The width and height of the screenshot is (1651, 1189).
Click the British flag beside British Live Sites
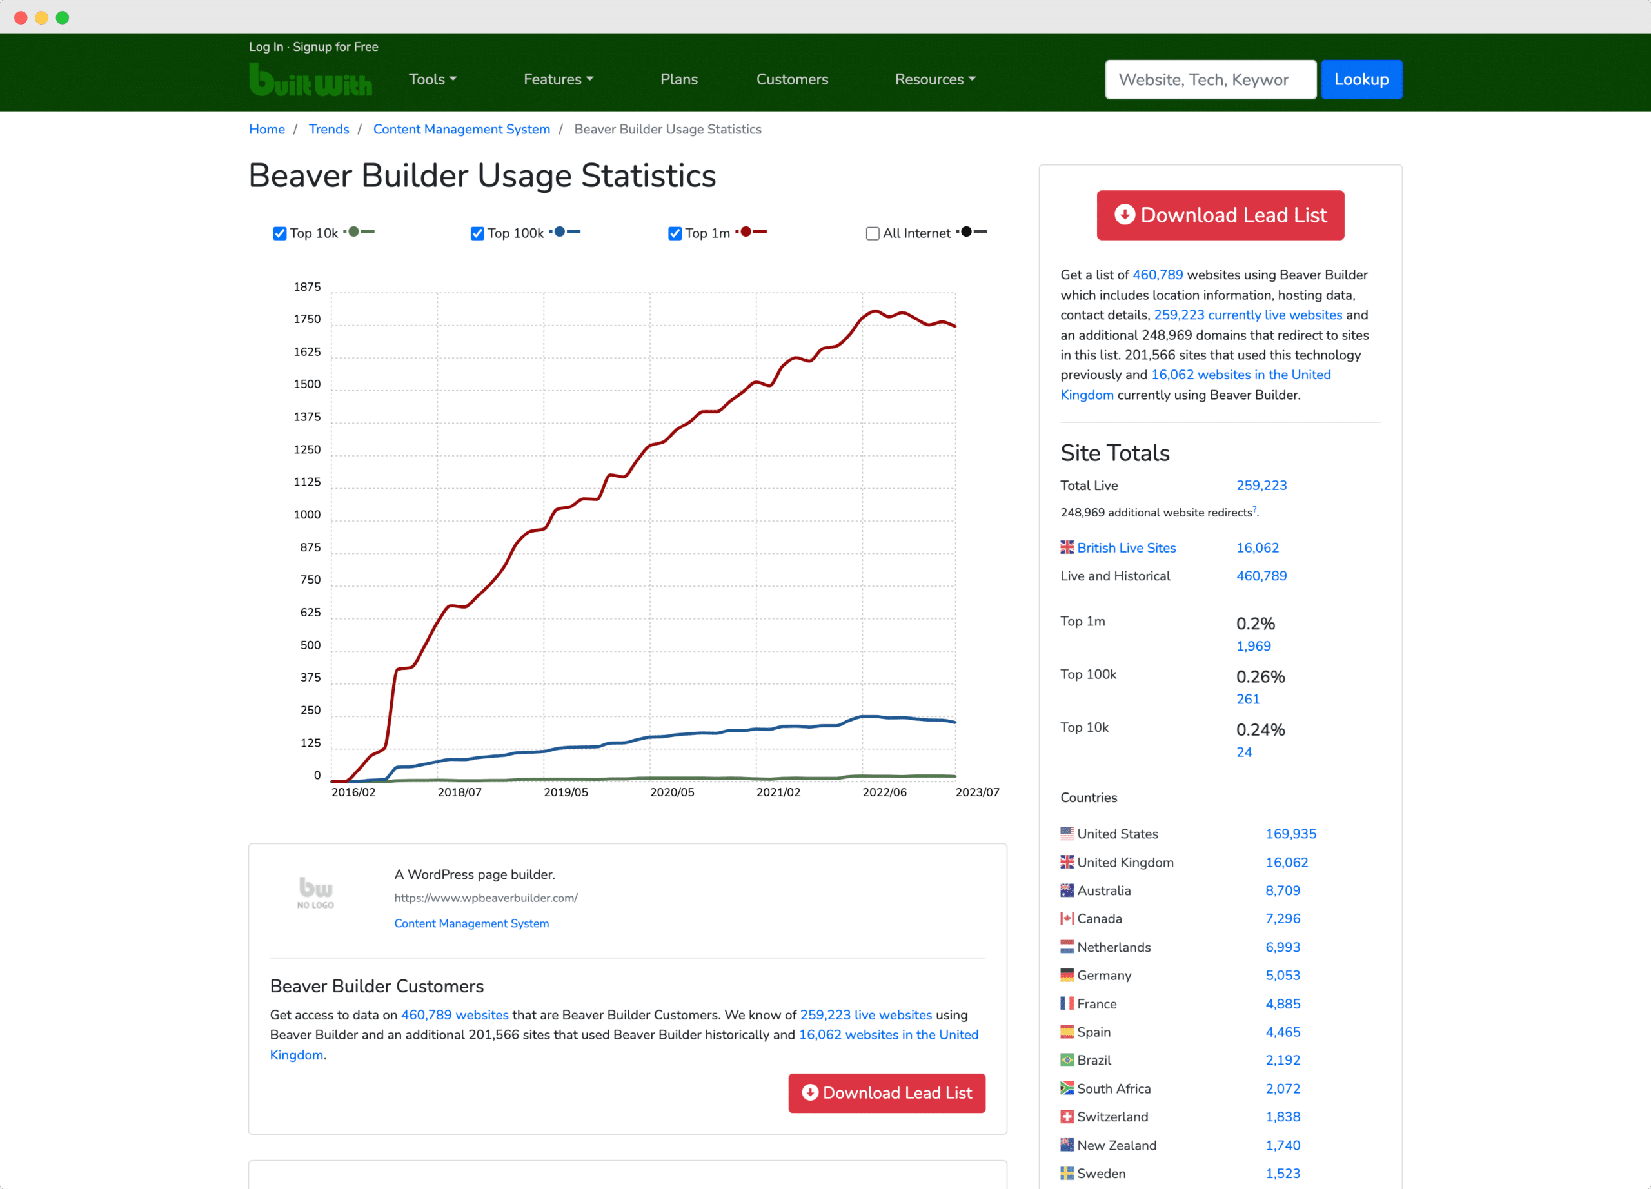click(x=1067, y=548)
